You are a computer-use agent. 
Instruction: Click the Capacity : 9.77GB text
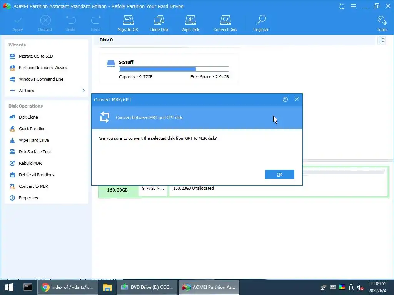coord(136,77)
